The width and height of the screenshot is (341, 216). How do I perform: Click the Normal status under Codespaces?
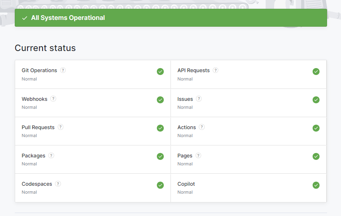29,192
